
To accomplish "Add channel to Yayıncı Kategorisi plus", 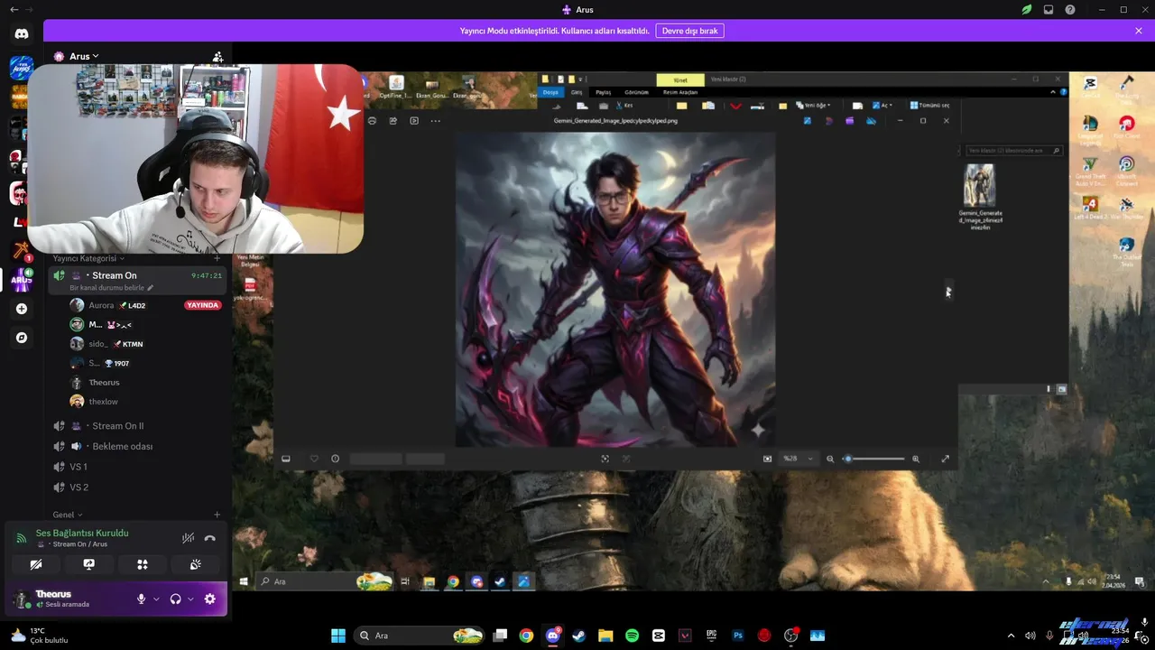I will tap(217, 258).
